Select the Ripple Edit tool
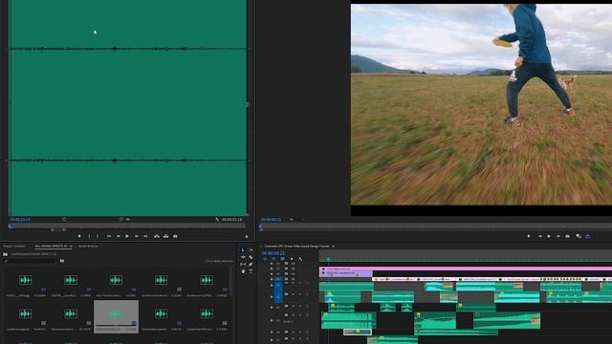The width and height of the screenshot is (612, 344). click(x=243, y=257)
